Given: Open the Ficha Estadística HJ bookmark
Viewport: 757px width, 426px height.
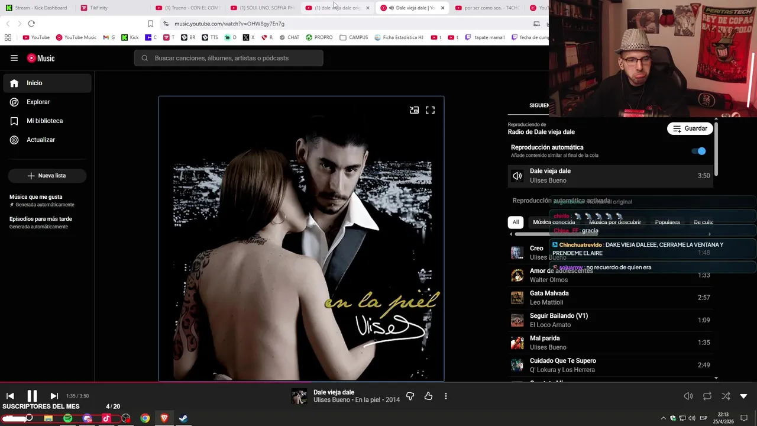Looking at the screenshot, I should pos(399,37).
